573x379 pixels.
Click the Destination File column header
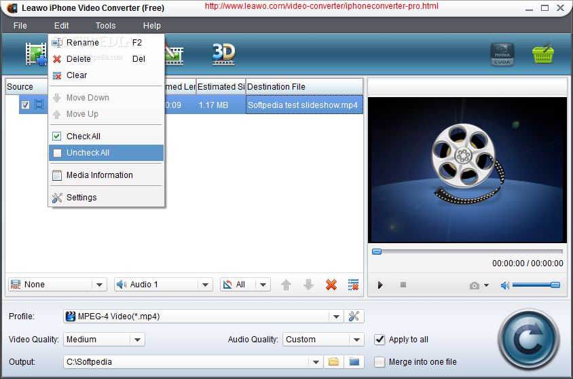(x=304, y=87)
